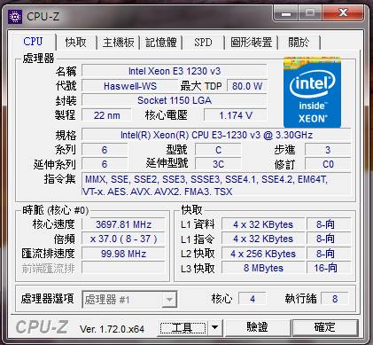Click the core voltage 1.174 V
Screen dimensions: 373x345
pyautogui.click(x=236, y=115)
